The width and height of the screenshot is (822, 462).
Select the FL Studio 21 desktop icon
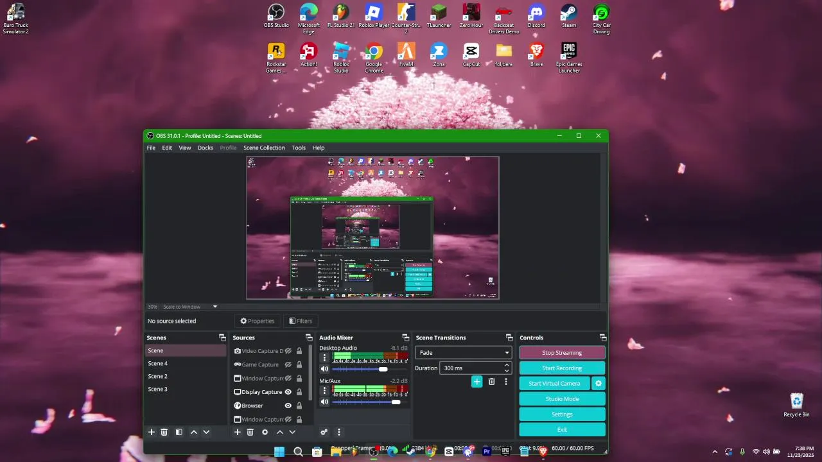click(x=341, y=16)
